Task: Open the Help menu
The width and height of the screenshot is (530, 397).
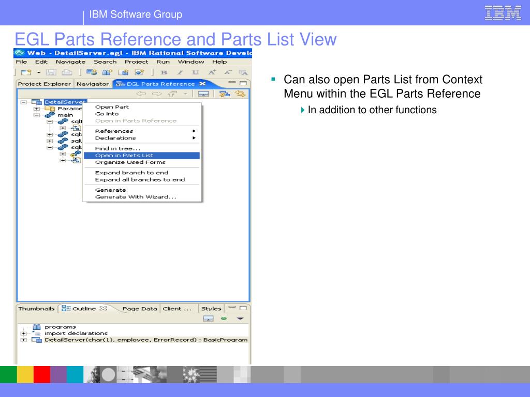Action: [219, 62]
